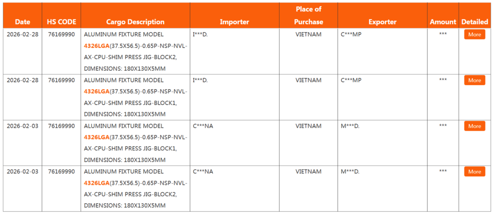Screen dimensions: 496x214
Task: Click the Amount column header
Action: click(x=443, y=22)
